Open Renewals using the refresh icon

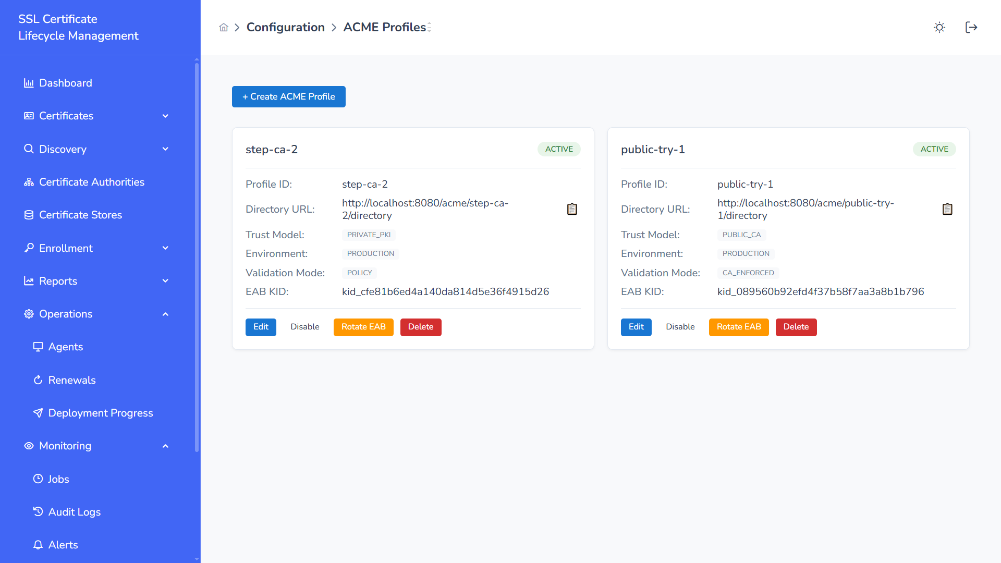click(x=37, y=380)
